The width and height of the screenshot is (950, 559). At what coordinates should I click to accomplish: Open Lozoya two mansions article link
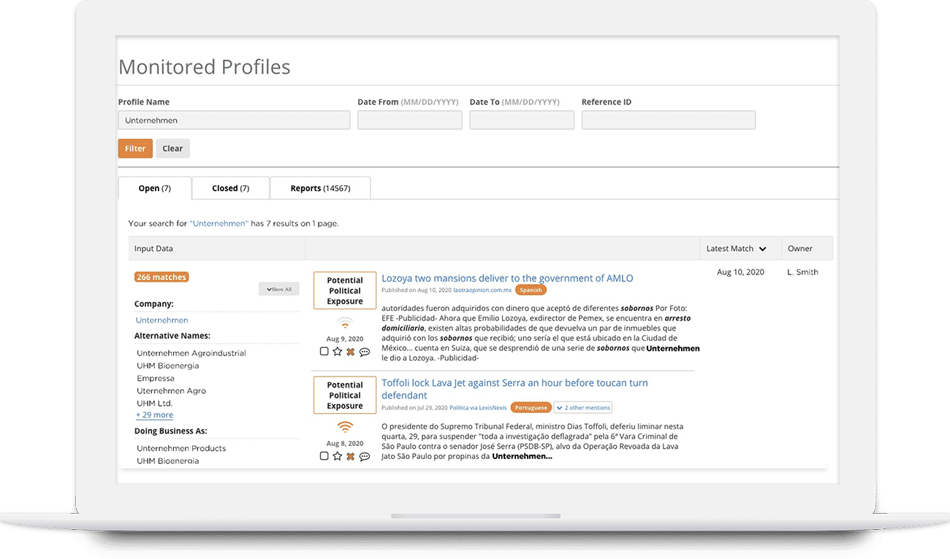pyautogui.click(x=507, y=278)
